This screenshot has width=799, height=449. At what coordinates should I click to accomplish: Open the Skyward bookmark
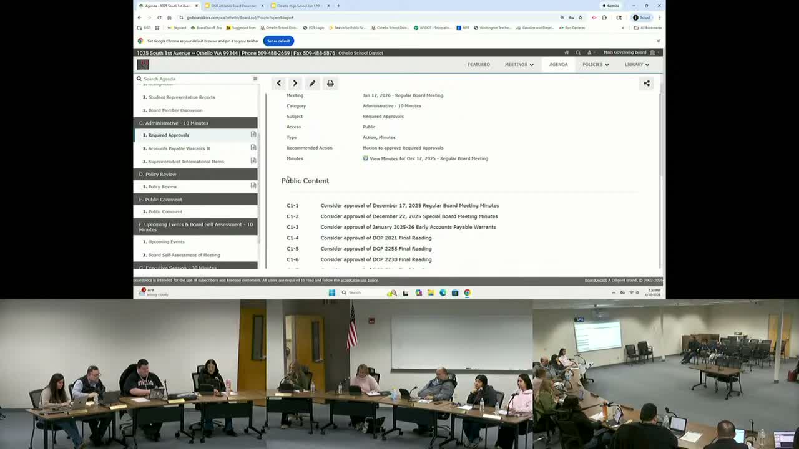pyautogui.click(x=177, y=28)
